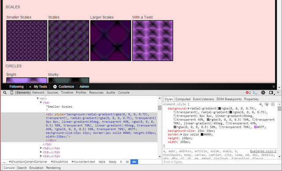Open the Timeline panel
The height and width of the screenshot is (171, 282).
click(x=67, y=93)
